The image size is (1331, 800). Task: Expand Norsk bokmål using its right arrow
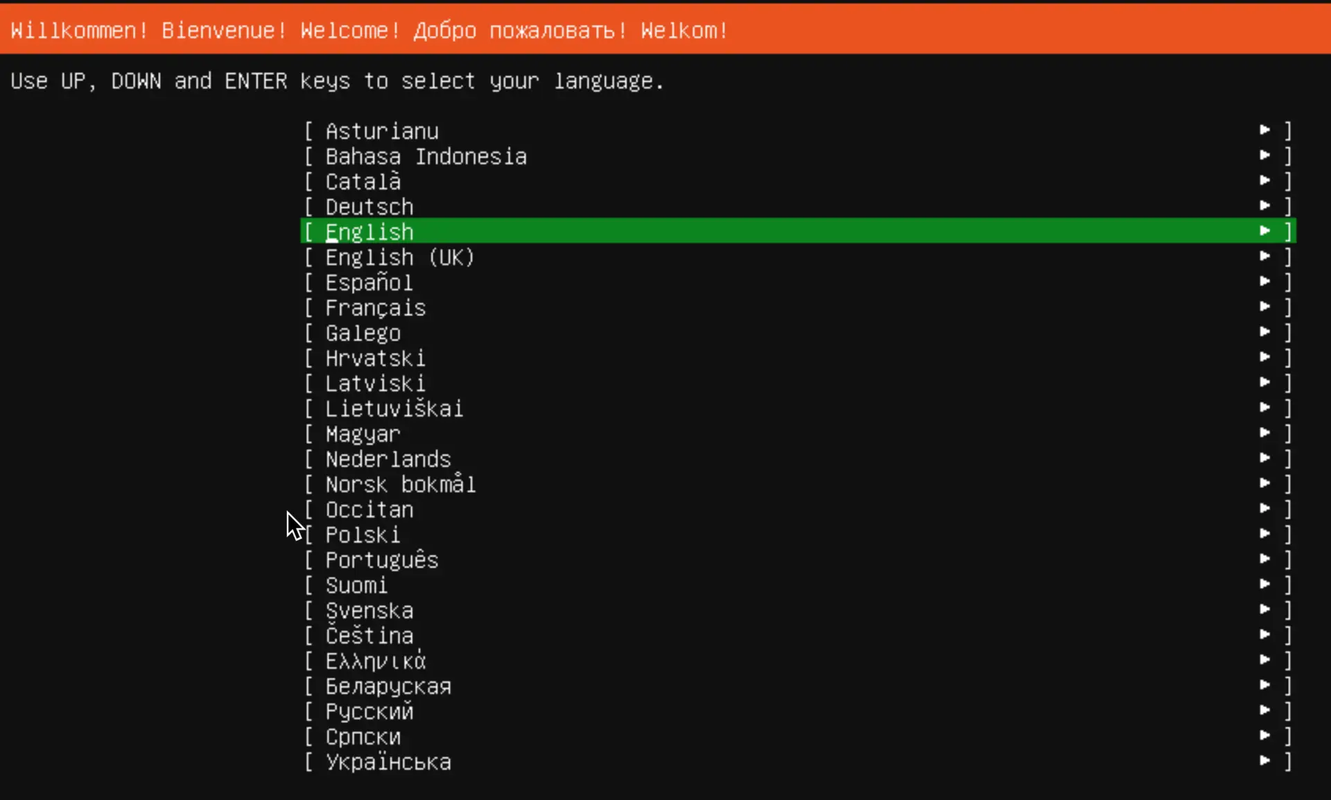tap(1264, 484)
